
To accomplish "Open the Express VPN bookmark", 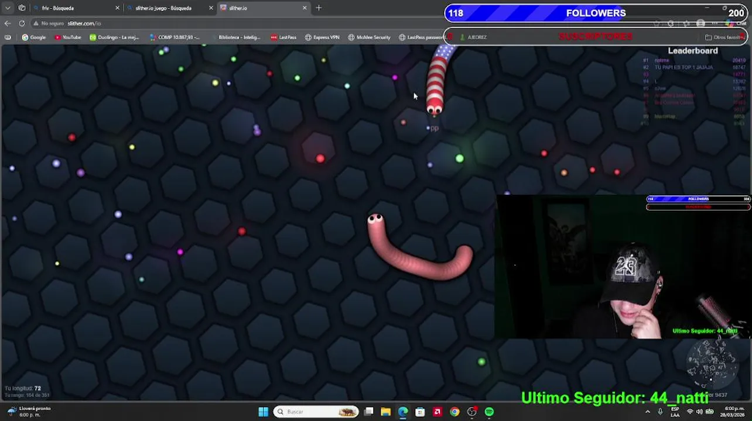I will pos(322,37).
